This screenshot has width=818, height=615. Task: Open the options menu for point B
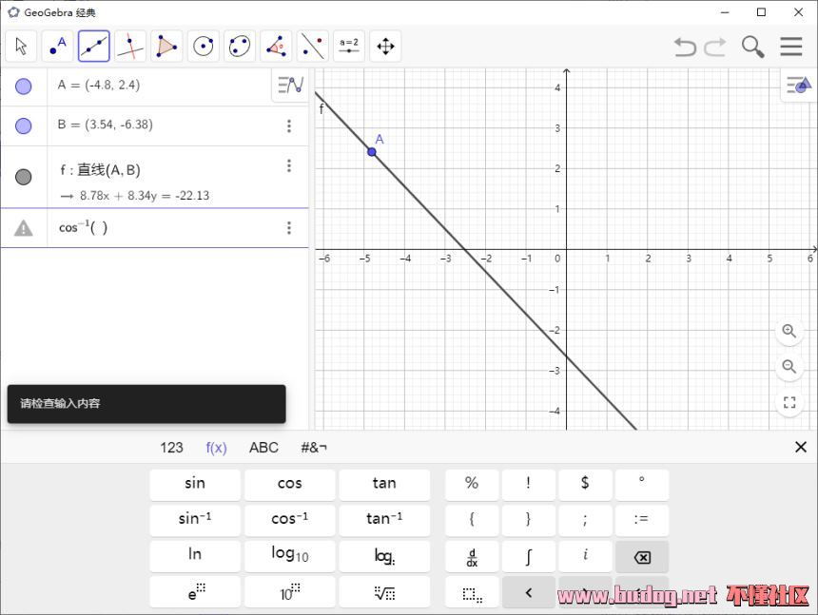point(289,125)
